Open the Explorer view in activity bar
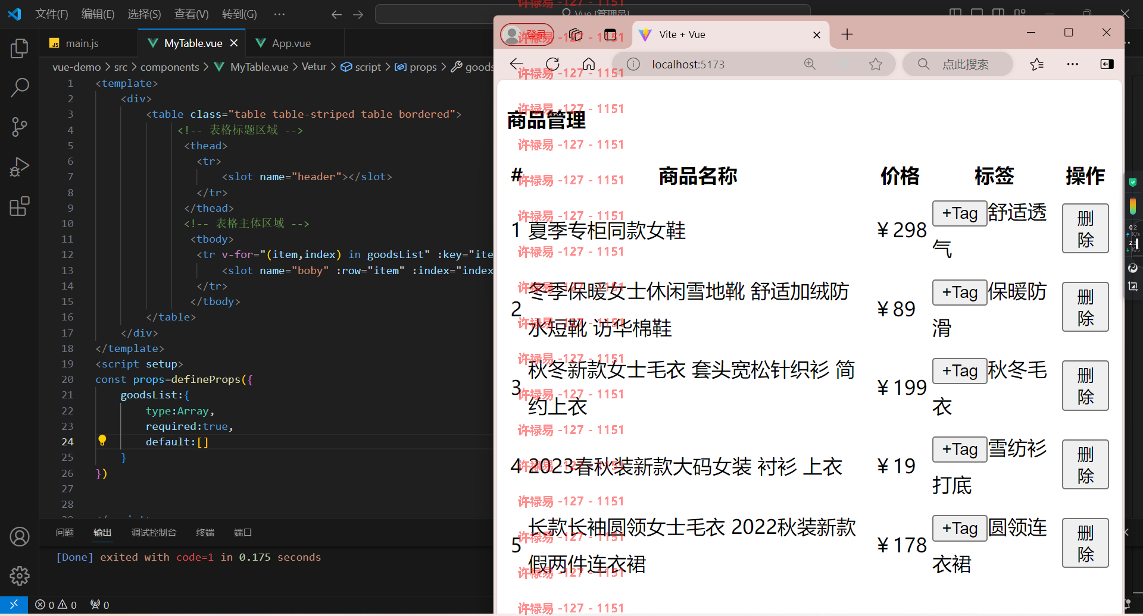Viewport: 1143px width, 616px height. 20,48
